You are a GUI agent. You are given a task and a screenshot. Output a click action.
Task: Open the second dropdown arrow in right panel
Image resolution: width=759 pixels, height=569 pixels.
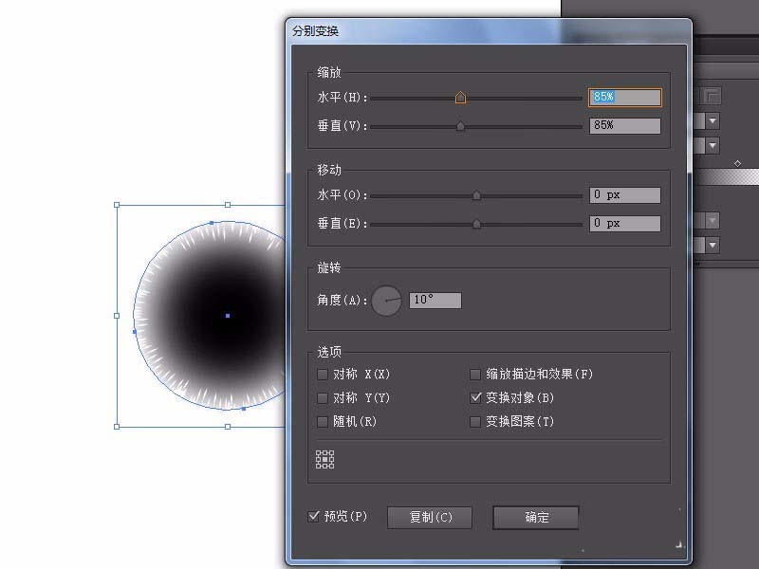(713, 145)
